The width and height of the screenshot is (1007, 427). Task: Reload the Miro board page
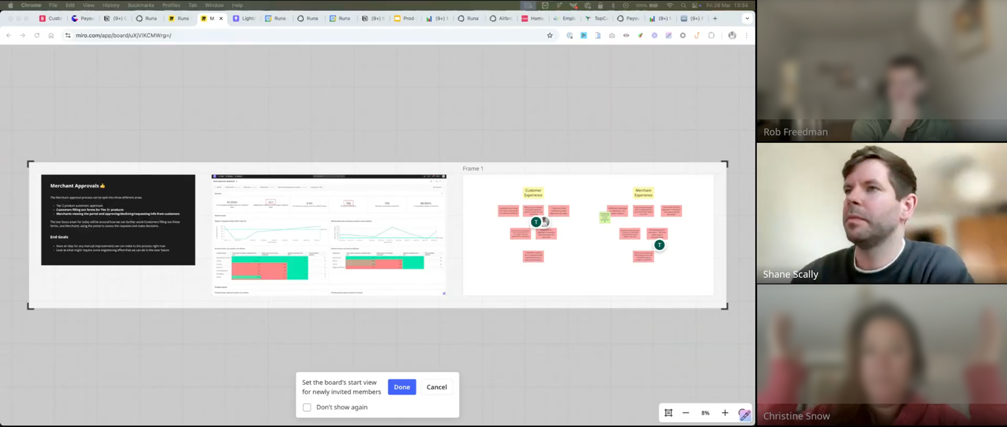coord(37,35)
